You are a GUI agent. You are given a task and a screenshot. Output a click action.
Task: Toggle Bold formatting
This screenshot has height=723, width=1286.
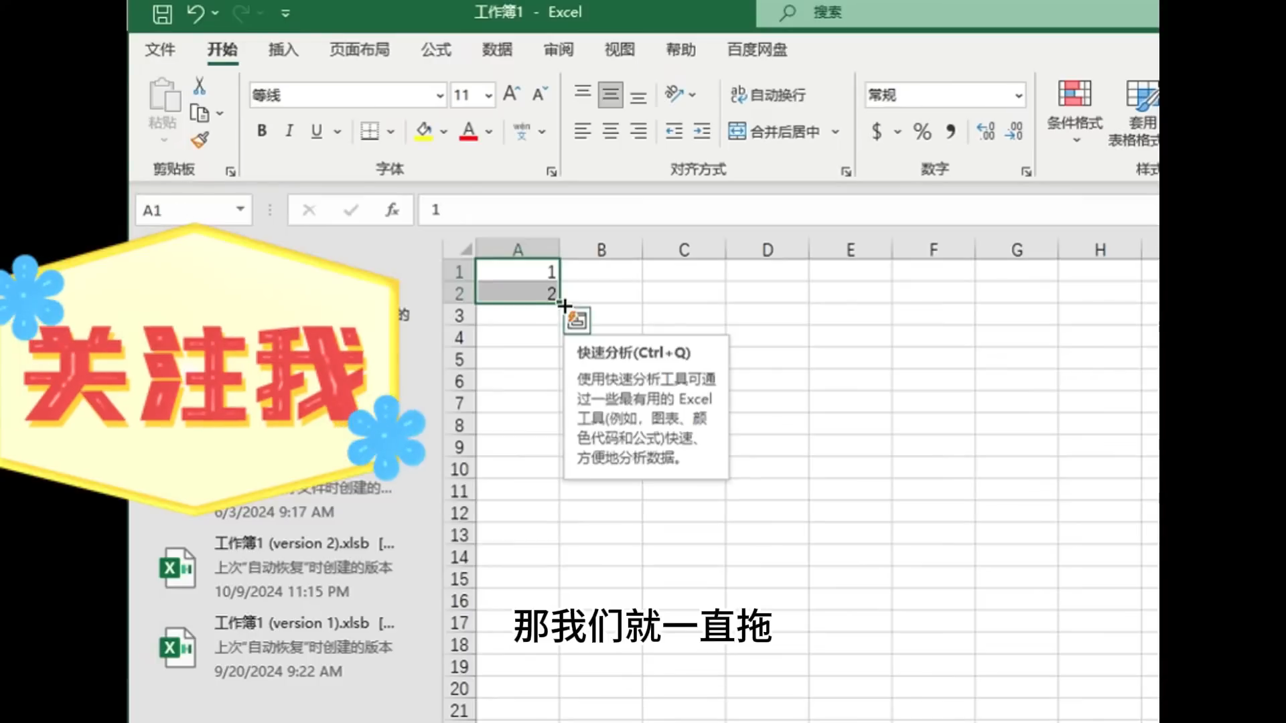coord(262,131)
